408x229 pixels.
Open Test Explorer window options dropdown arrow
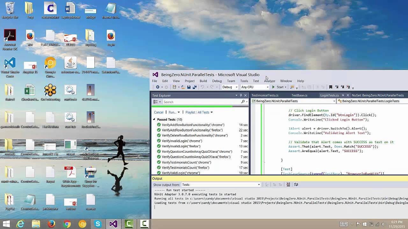tap(236, 95)
